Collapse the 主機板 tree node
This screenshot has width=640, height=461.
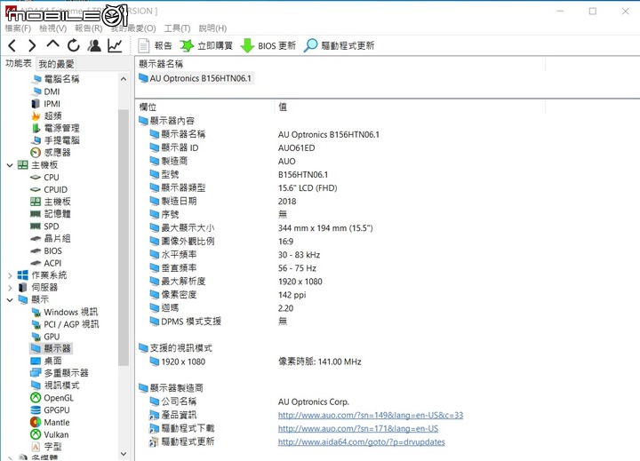10,165
